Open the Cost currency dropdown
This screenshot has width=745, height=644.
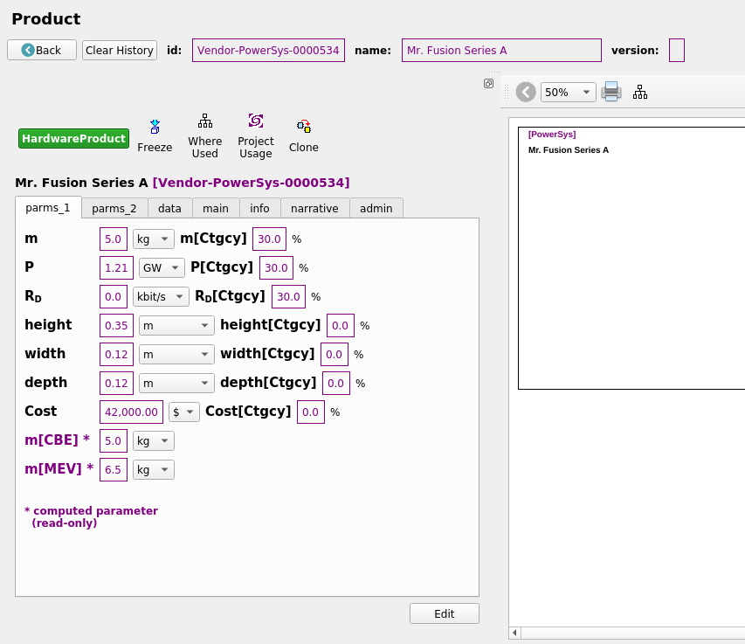click(x=183, y=412)
